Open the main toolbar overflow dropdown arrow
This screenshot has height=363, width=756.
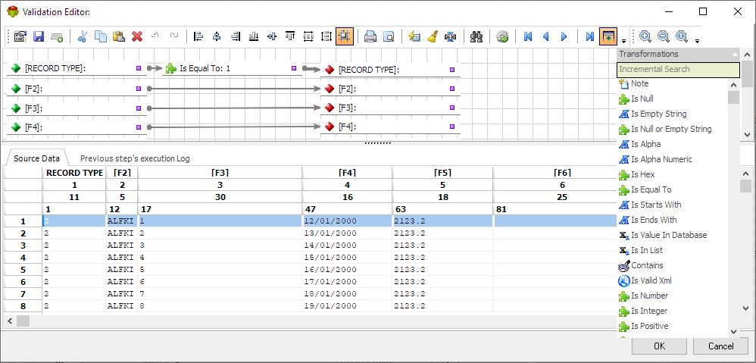tap(623, 40)
